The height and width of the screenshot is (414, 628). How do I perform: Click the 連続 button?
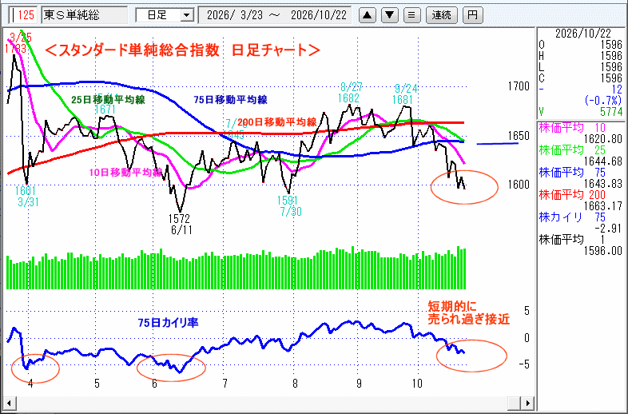coord(441,16)
